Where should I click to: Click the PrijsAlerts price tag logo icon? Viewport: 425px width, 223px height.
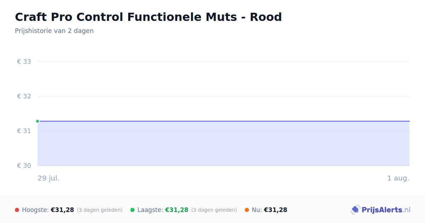[x=356, y=210]
